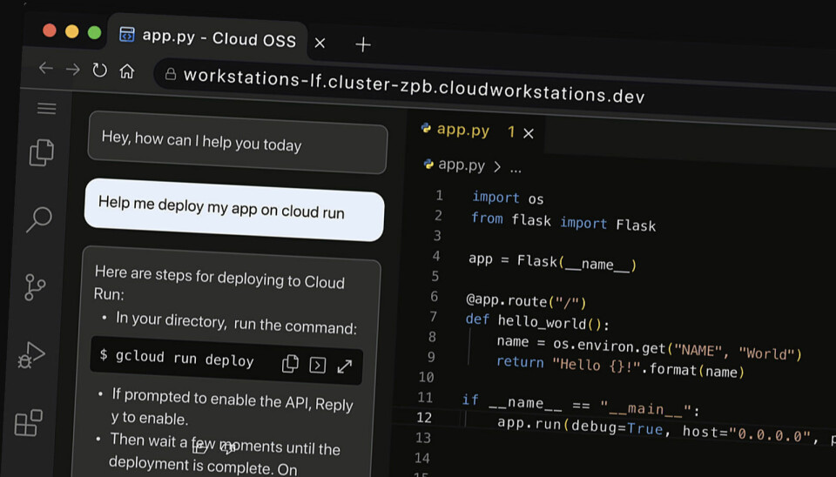The width and height of the screenshot is (836, 477).
Task: Open the hamburger menu in sidebar
Action: [46, 108]
